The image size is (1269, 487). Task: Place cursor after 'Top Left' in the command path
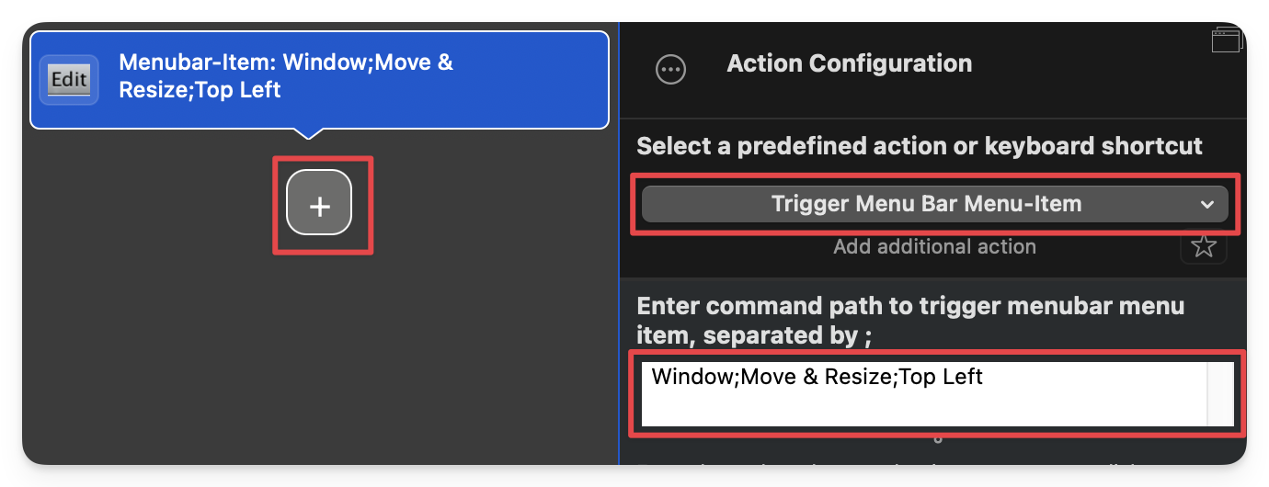986,377
